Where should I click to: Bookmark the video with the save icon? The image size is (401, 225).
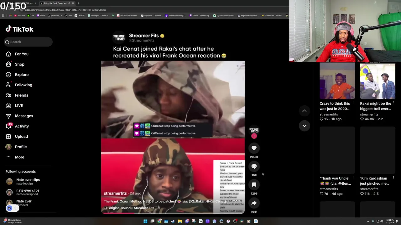coord(254,185)
